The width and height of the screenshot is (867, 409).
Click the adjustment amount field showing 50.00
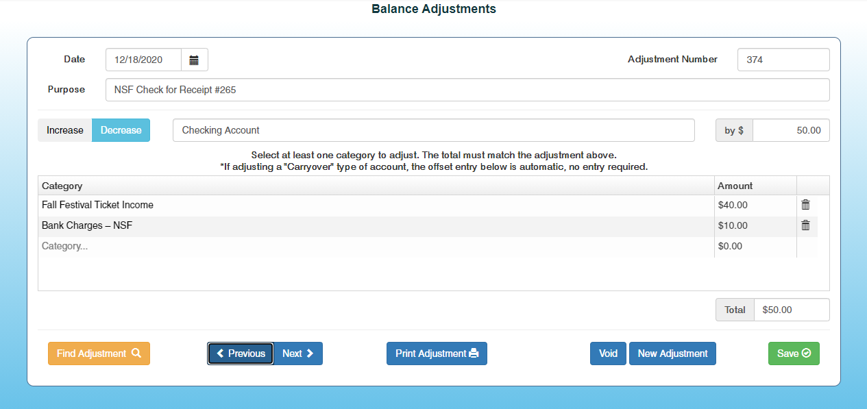790,130
